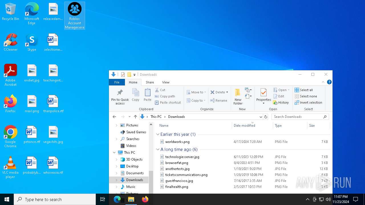Switch to the Home ribbon tab

(x=133, y=82)
